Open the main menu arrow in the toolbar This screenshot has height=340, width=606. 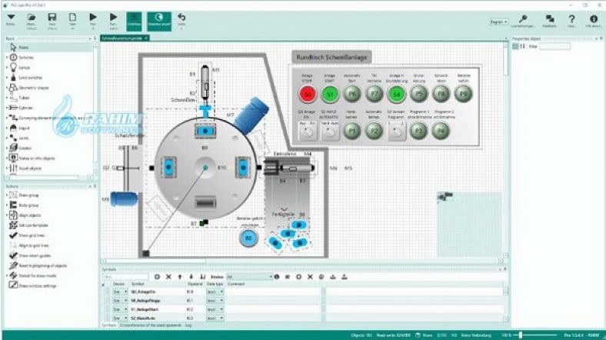tap(11, 18)
